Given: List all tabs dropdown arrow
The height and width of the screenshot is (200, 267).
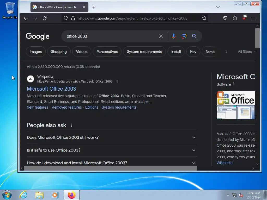Looking at the screenshot, I should 218,7.
